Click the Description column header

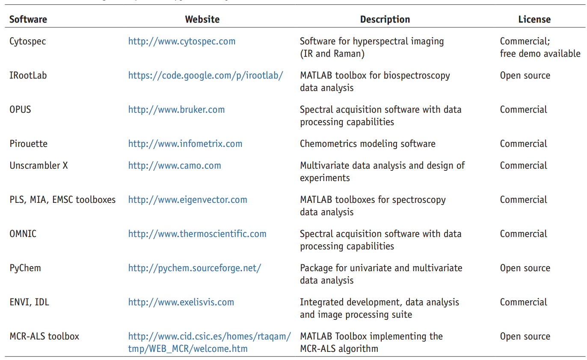tap(385, 19)
